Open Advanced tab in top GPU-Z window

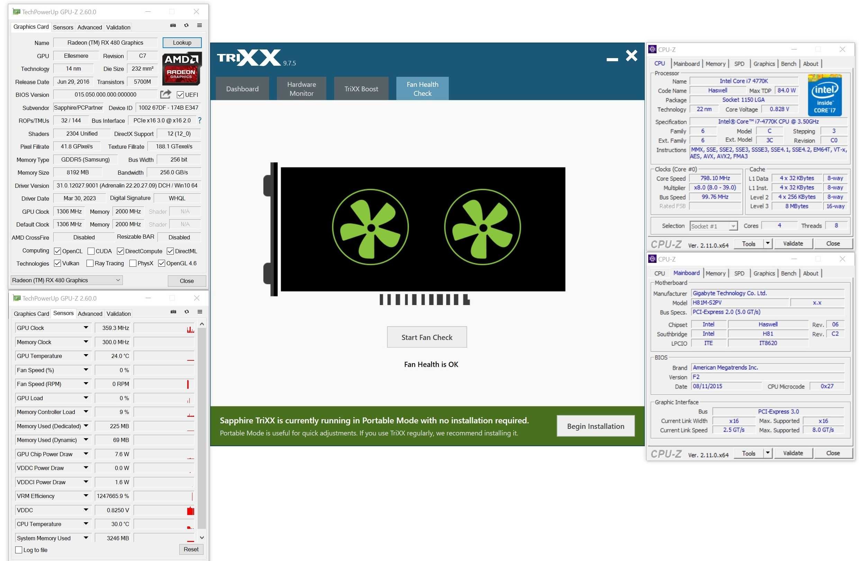coord(90,27)
